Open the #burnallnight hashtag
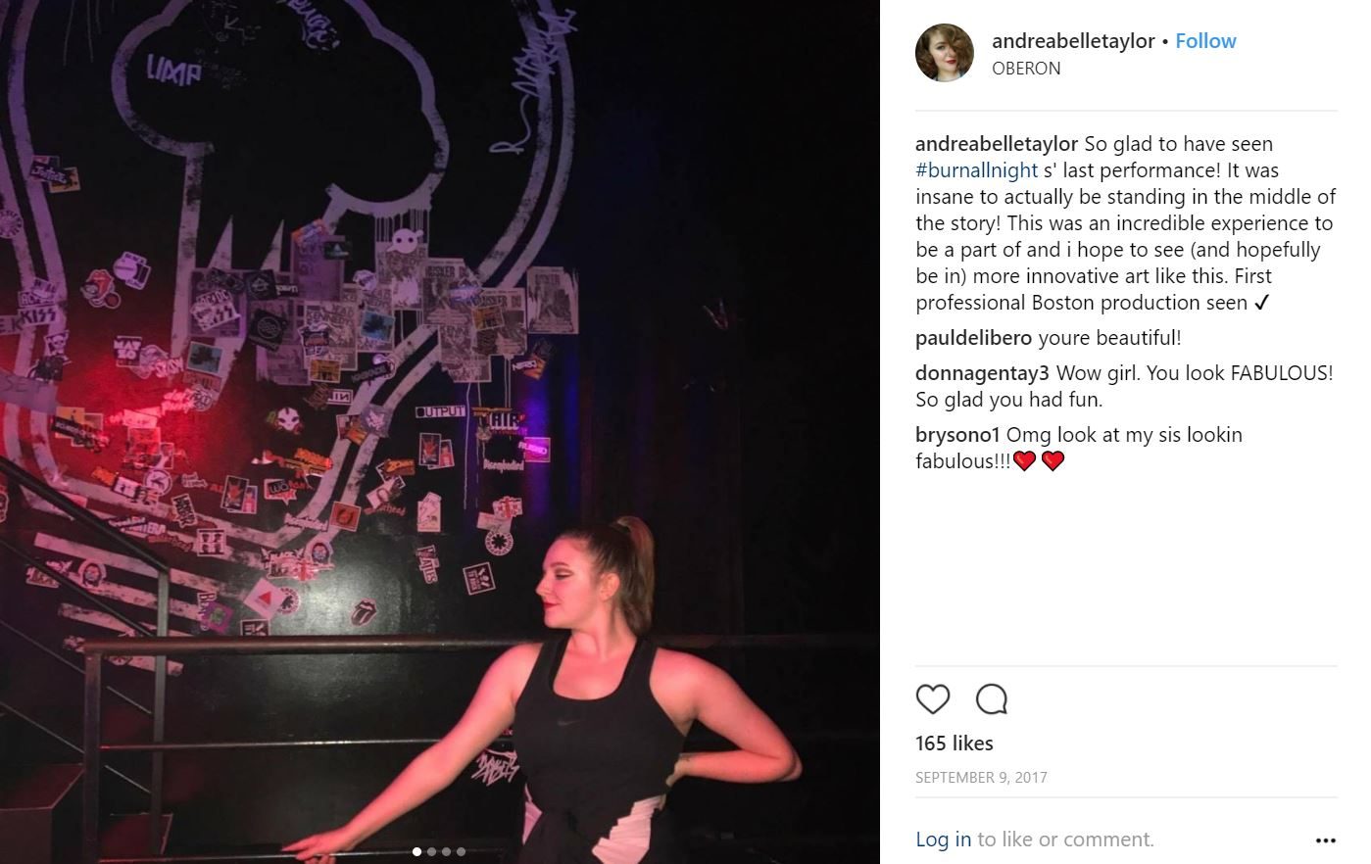This screenshot has width=1371, height=864. [x=976, y=170]
